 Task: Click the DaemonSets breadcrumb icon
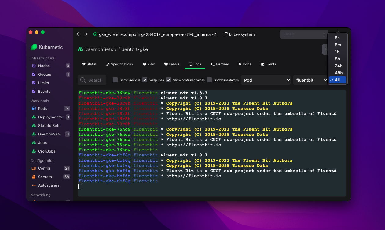pyautogui.click(x=80, y=49)
